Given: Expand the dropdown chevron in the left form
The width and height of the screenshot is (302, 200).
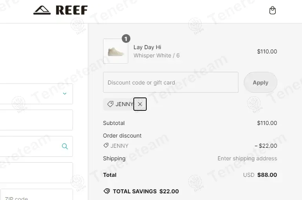Looking at the screenshot, I should tap(65, 94).
